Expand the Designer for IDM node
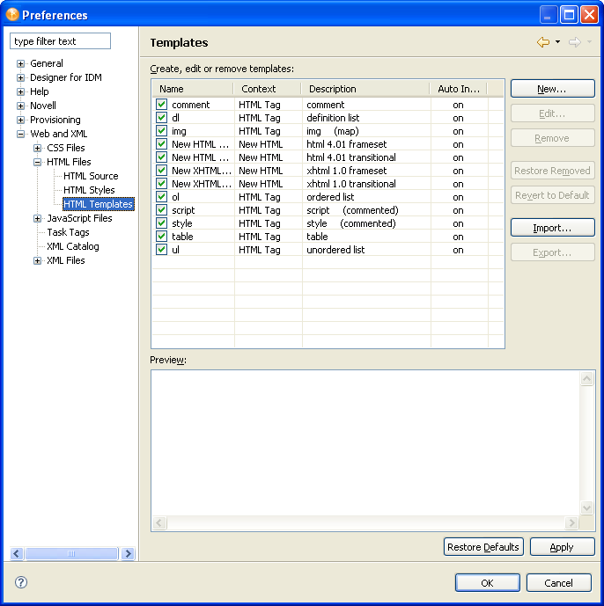Screen dimensions: 604x606 point(20,77)
